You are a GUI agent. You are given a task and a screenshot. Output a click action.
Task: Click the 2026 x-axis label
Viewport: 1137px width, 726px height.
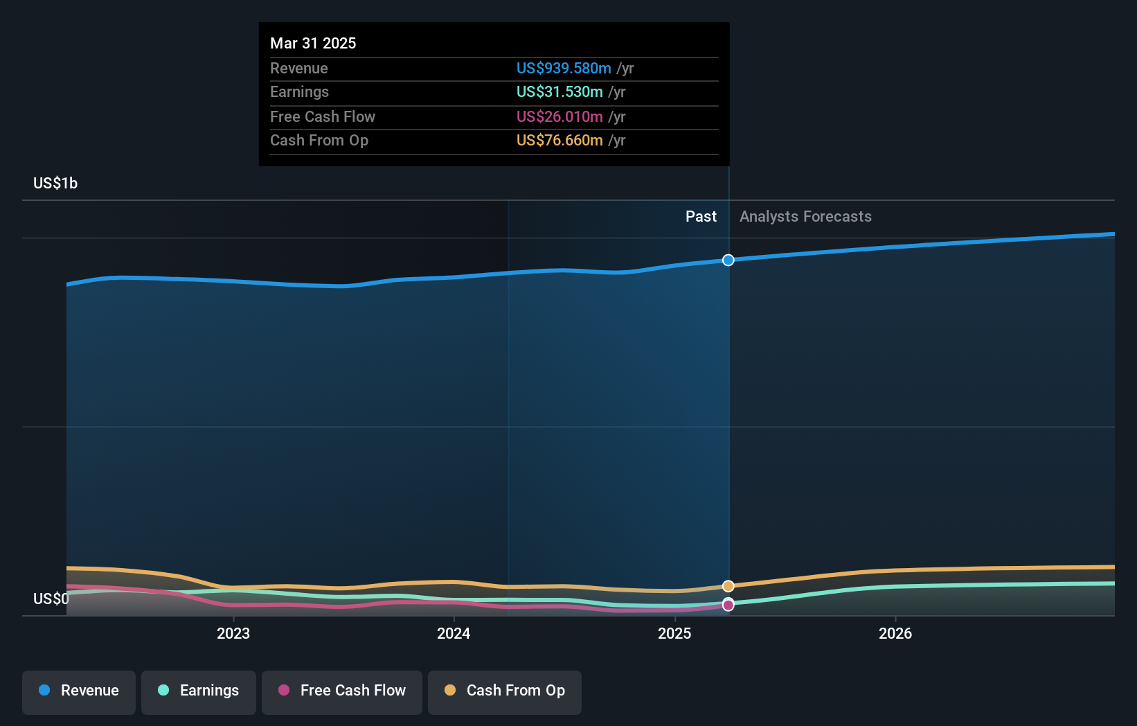click(x=895, y=633)
